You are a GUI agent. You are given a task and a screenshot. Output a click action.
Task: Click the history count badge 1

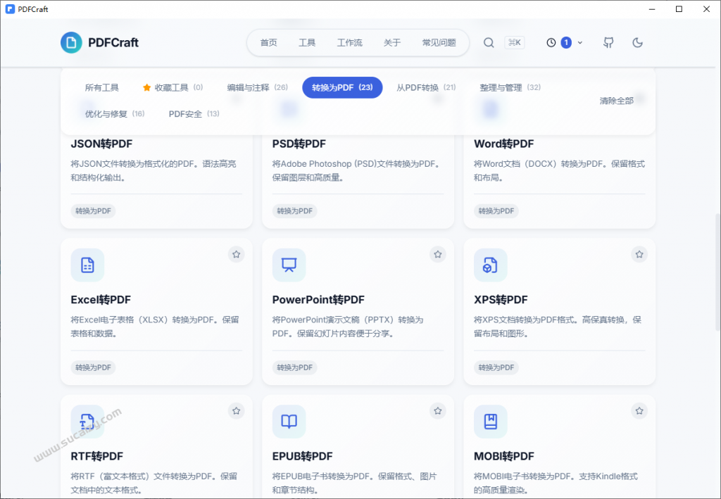point(566,43)
